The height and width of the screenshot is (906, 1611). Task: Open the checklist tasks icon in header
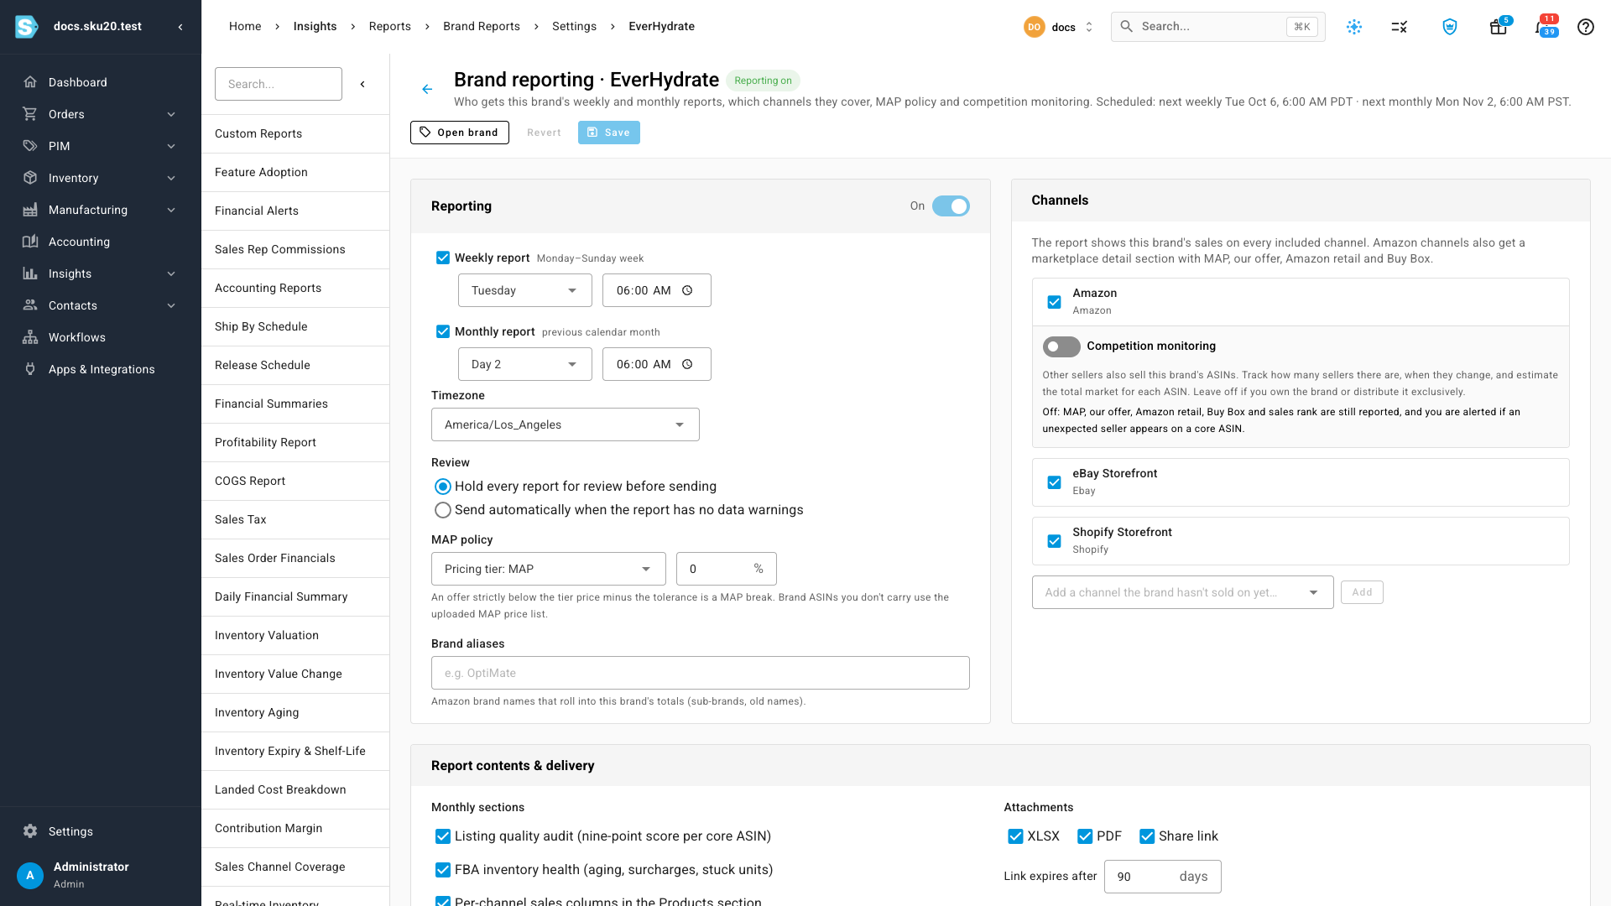pyautogui.click(x=1399, y=27)
